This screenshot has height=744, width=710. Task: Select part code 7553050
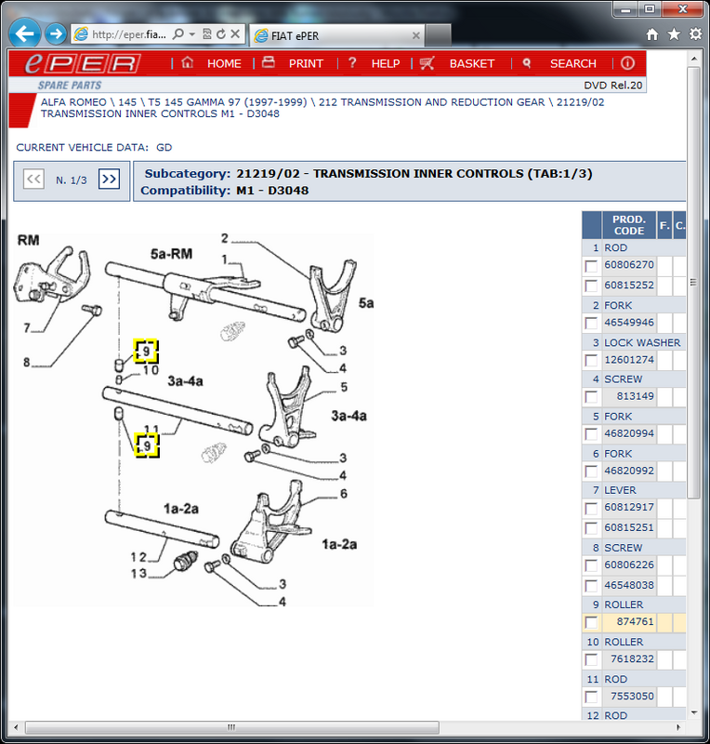click(632, 696)
